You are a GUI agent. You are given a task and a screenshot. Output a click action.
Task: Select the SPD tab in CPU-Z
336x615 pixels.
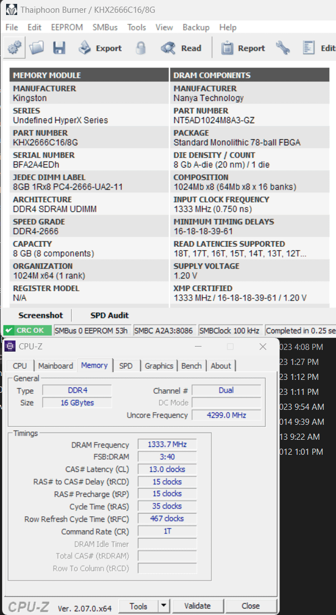(126, 366)
